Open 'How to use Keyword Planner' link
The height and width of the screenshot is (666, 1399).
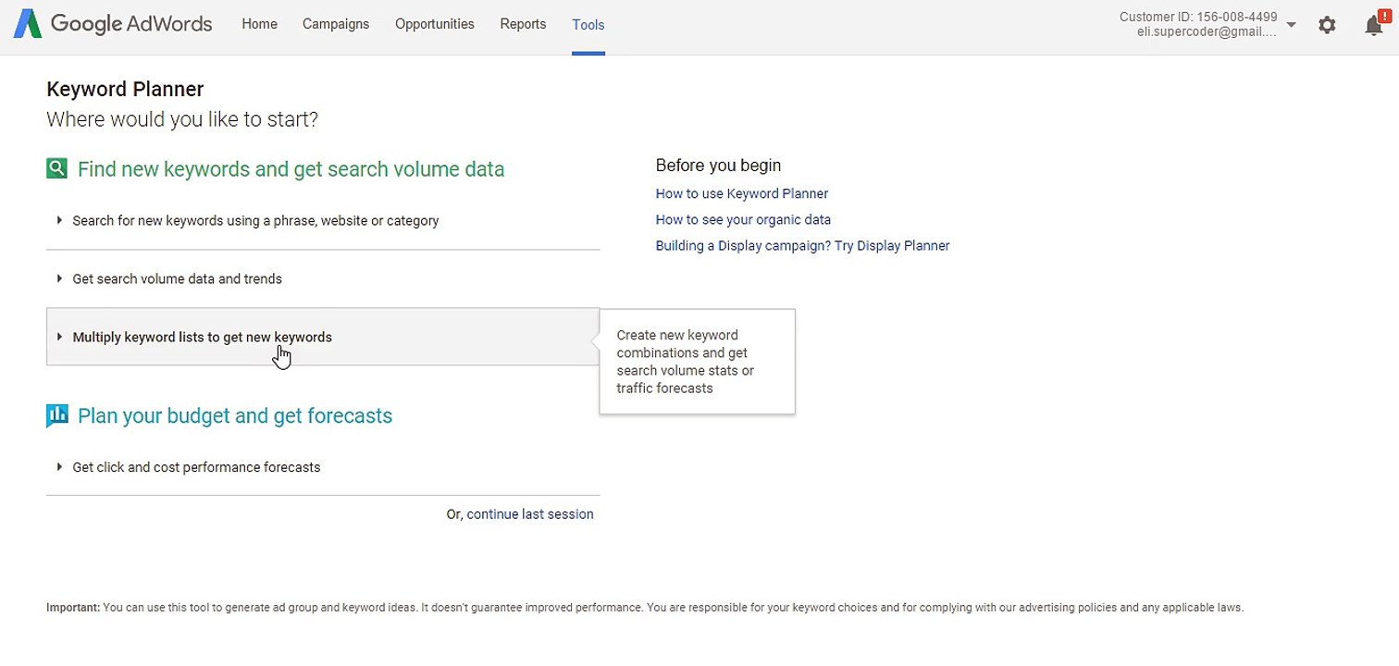coord(742,193)
